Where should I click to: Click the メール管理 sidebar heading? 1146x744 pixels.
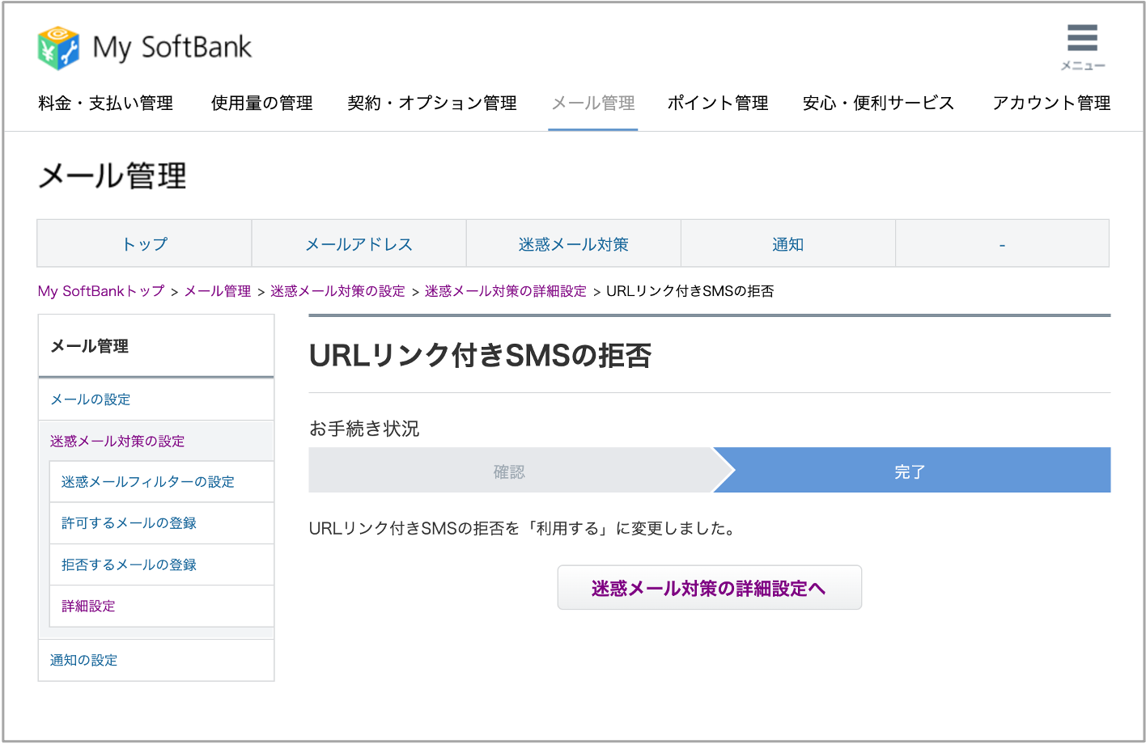(90, 346)
